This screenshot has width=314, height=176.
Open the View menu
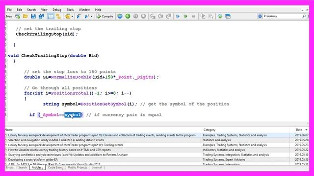(x=44, y=10)
